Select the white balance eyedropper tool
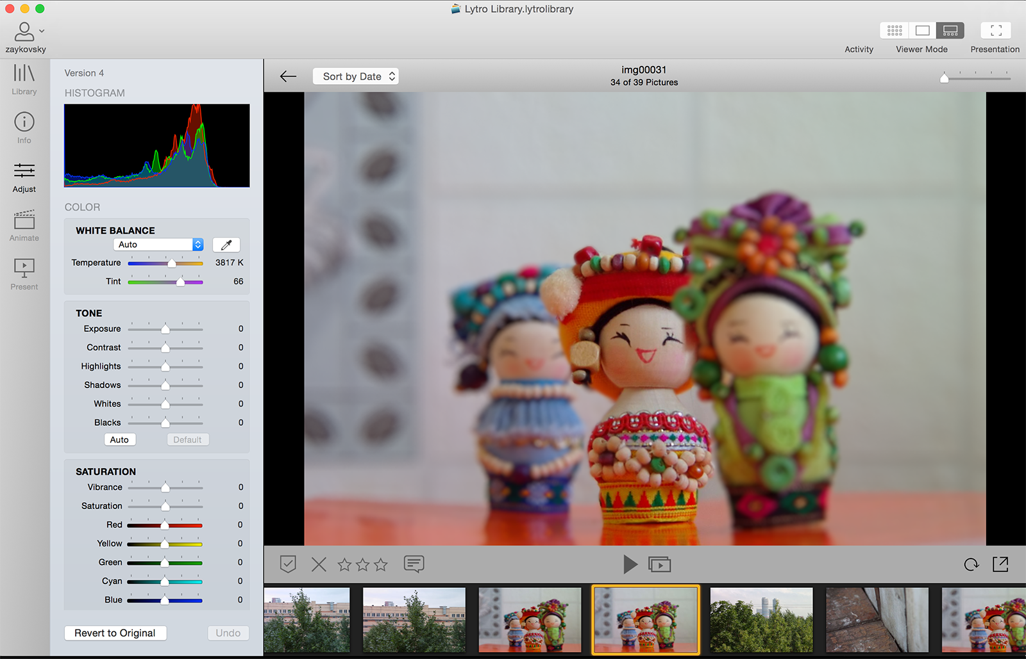 pyautogui.click(x=226, y=245)
